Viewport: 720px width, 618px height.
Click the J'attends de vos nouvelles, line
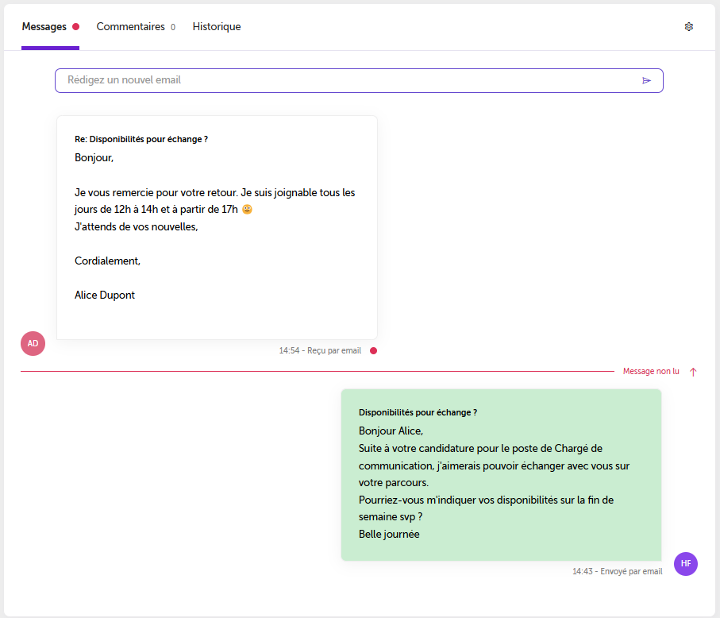pyautogui.click(x=136, y=226)
